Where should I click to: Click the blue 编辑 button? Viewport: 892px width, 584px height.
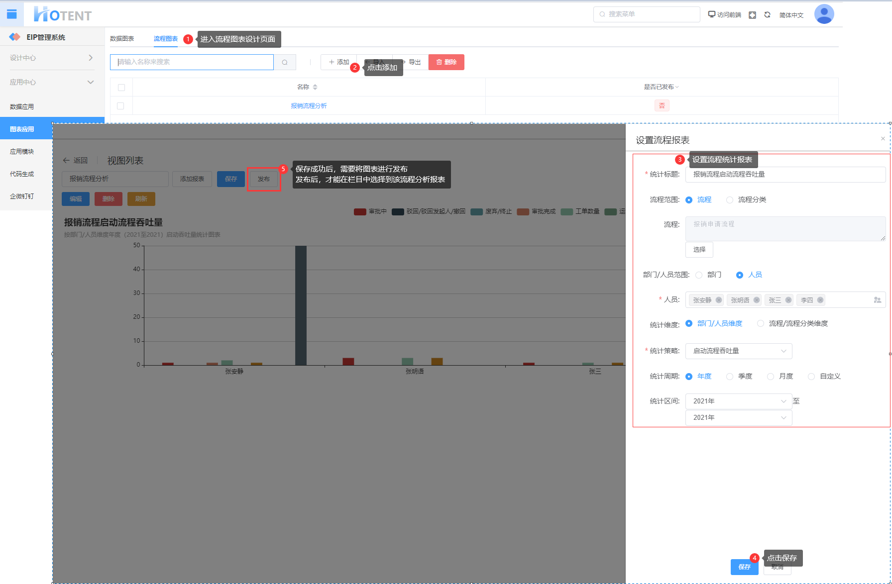click(76, 199)
